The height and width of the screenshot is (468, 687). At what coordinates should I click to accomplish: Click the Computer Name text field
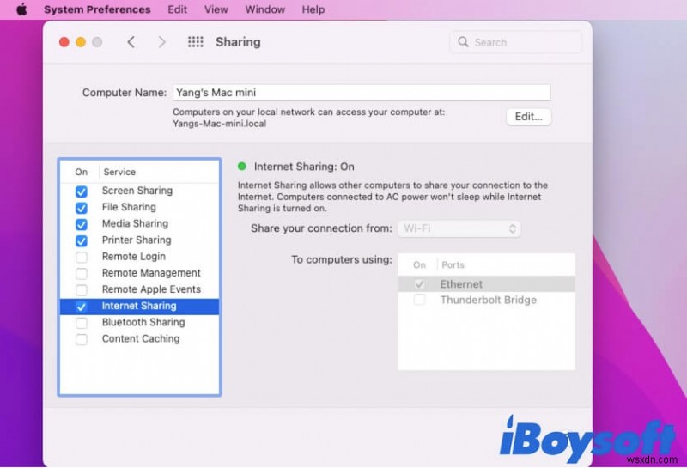coord(361,93)
